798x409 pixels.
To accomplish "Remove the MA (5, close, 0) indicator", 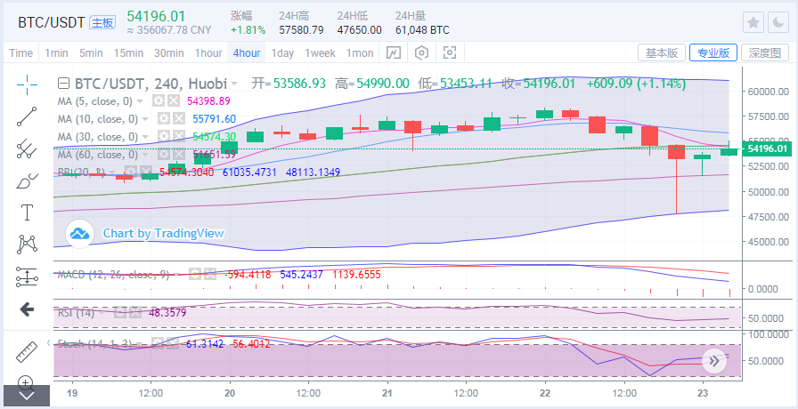I will [x=174, y=100].
